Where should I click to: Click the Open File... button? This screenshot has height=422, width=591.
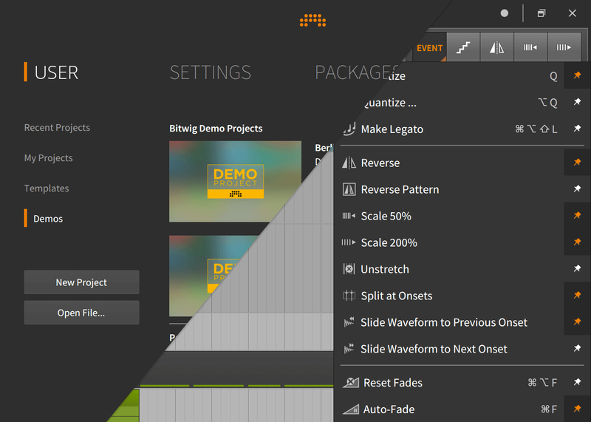point(81,313)
